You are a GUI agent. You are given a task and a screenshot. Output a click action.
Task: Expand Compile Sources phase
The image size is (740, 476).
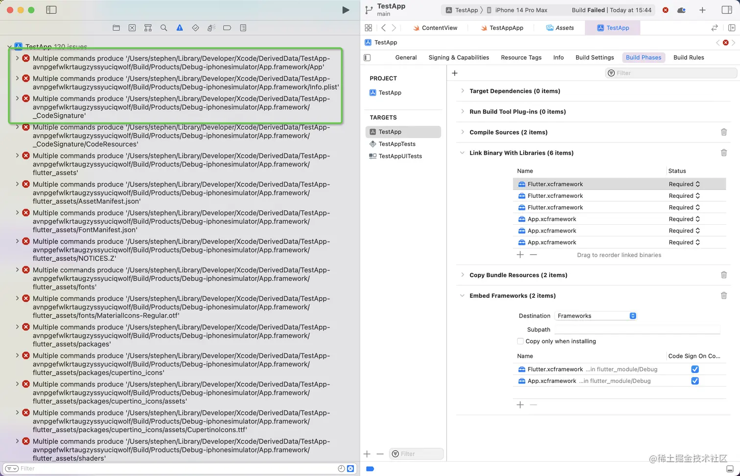(x=462, y=132)
